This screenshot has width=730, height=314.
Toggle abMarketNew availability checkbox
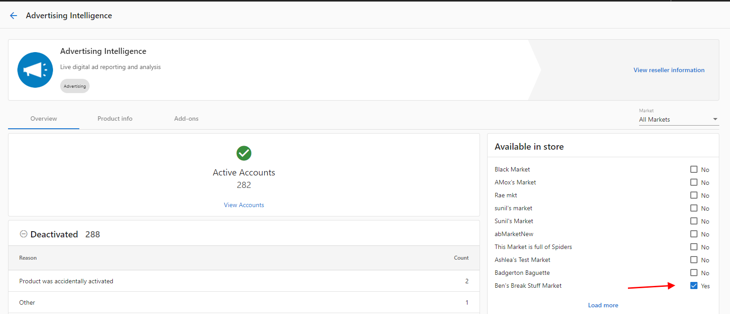tap(694, 234)
